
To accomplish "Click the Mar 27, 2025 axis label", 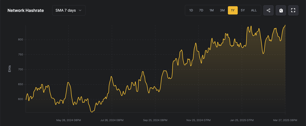I will [285, 120].
